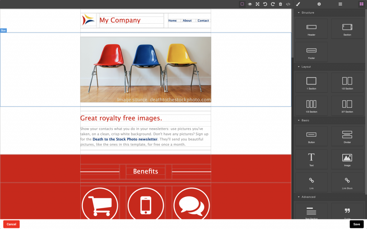Click the Death to the Stock Photo newsletter link
The width and height of the screenshot is (367, 229).
click(125, 139)
